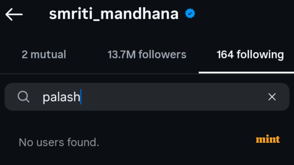The height and width of the screenshot is (165, 294).
Task: Select the 164 following tab
Action: click(250, 55)
